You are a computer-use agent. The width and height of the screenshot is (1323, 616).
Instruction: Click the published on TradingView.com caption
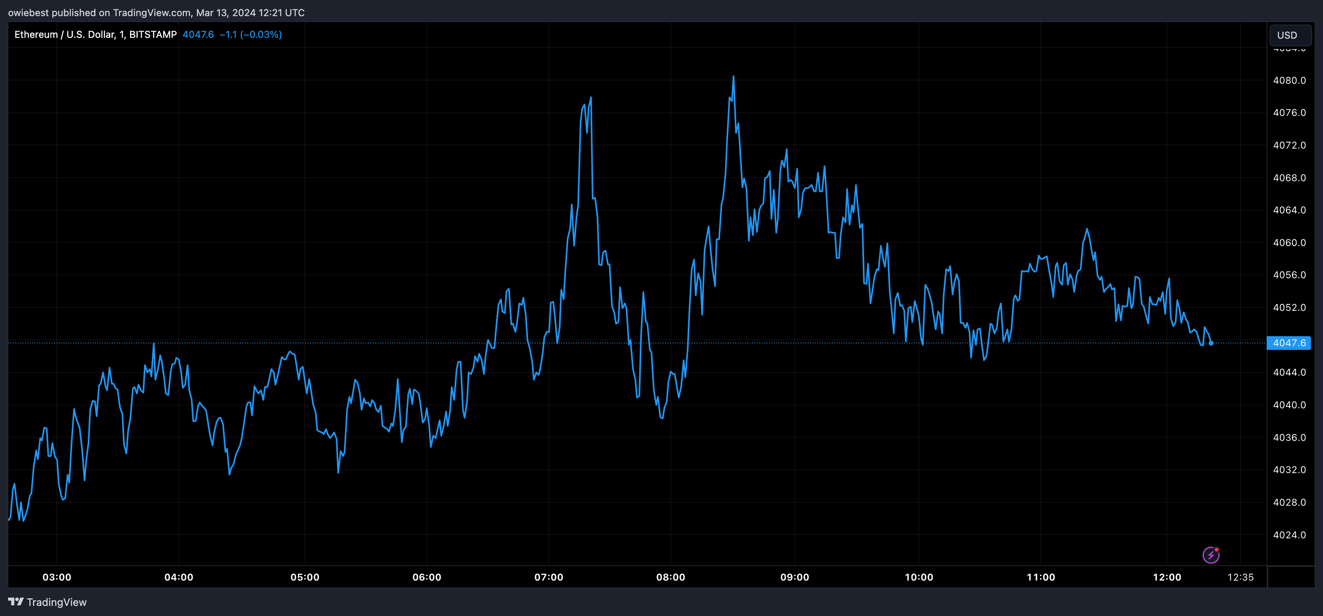[156, 12]
